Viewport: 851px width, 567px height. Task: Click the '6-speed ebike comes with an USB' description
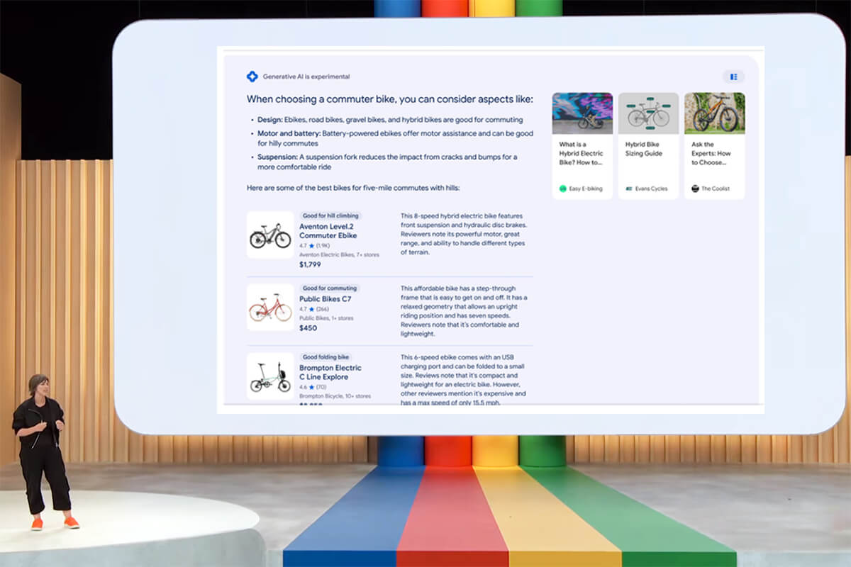click(464, 380)
